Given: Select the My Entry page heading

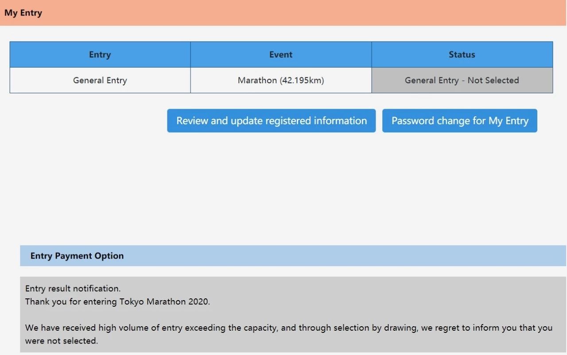Looking at the screenshot, I should tap(23, 13).
